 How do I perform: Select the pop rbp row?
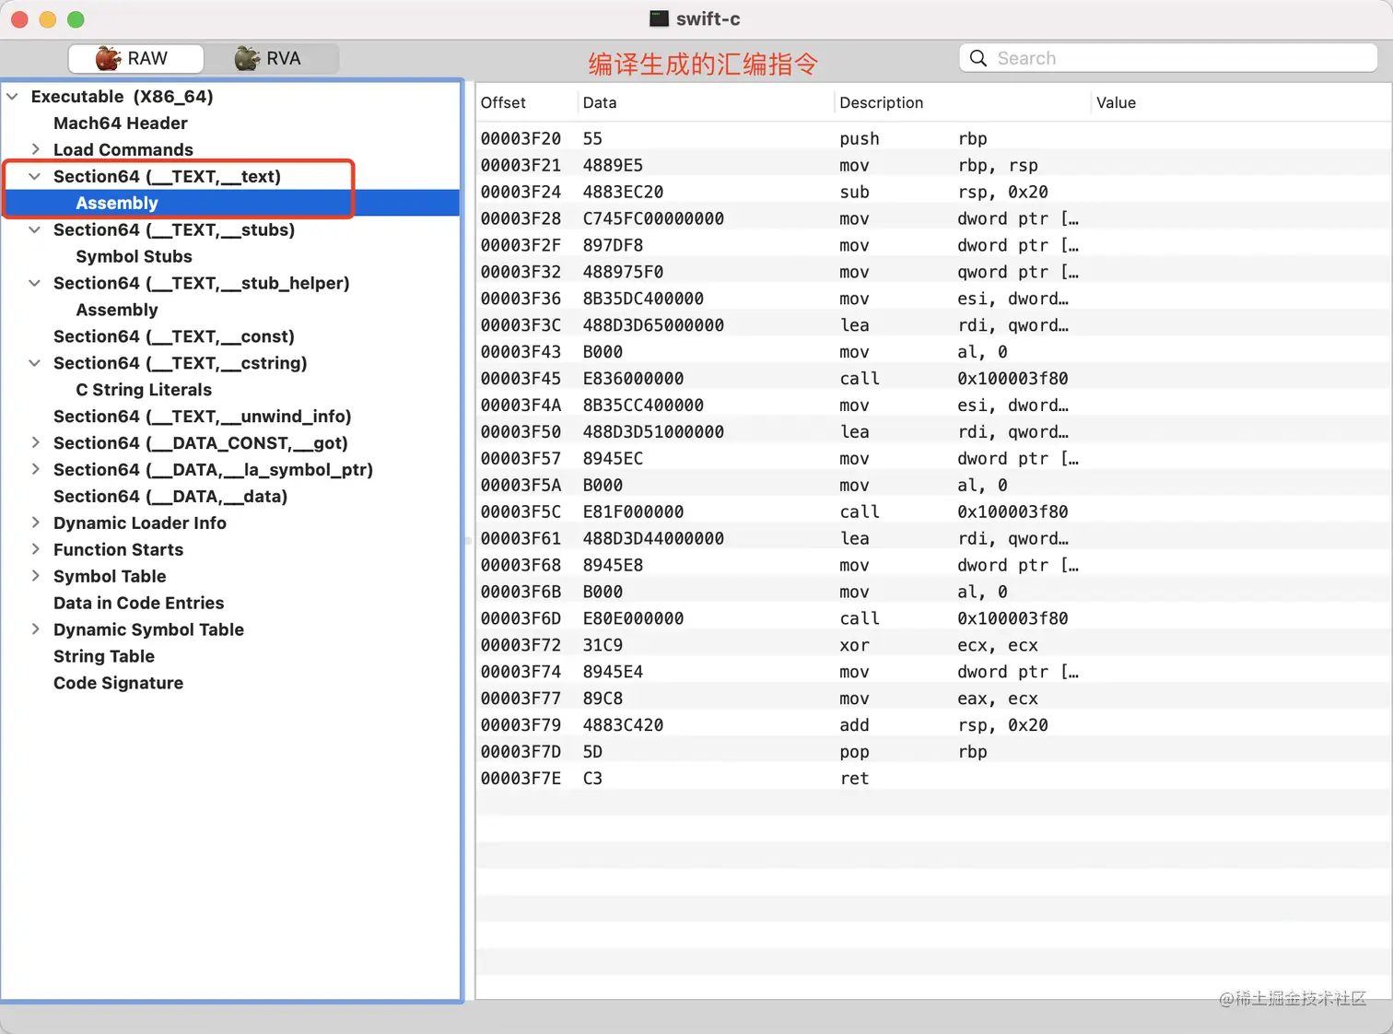[x=932, y=752]
